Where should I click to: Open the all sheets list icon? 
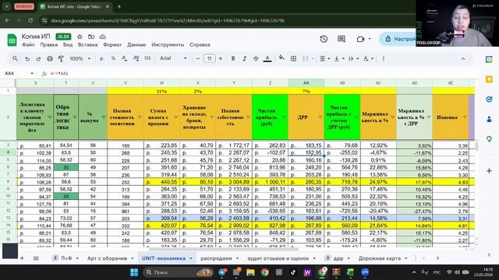click(x=36, y=258)
